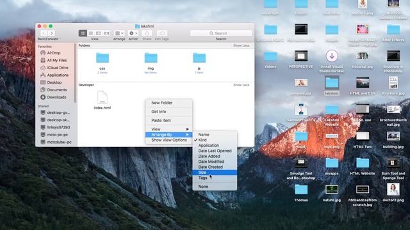This screenshot has height=230, width=410.
Task: Select Brochure.jpg on desktop
Action: tap(393, 83)
